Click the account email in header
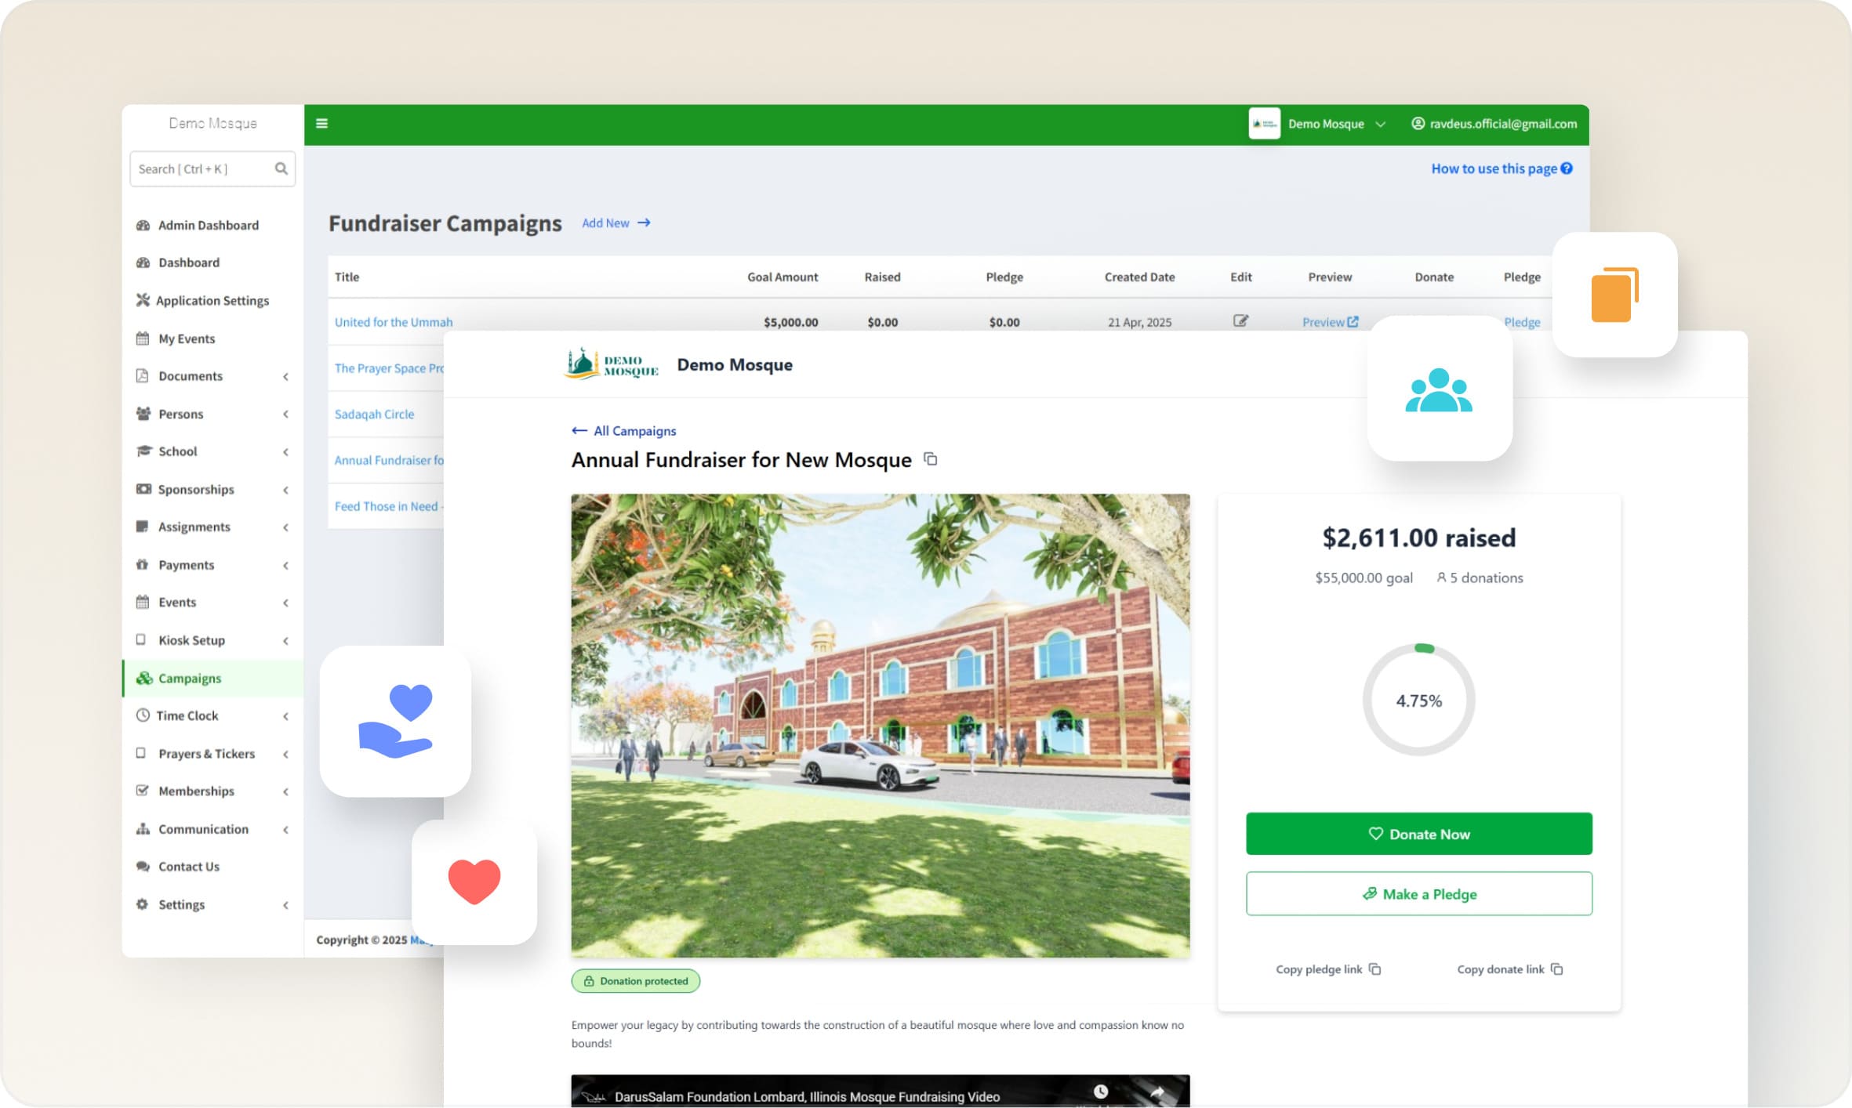 tap(1494, 124)
